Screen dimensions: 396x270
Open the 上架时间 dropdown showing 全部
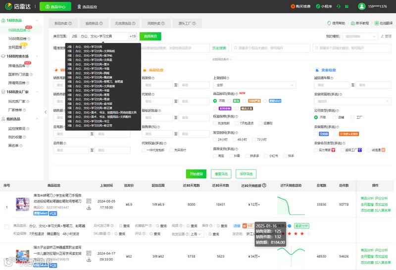[254, 85]
